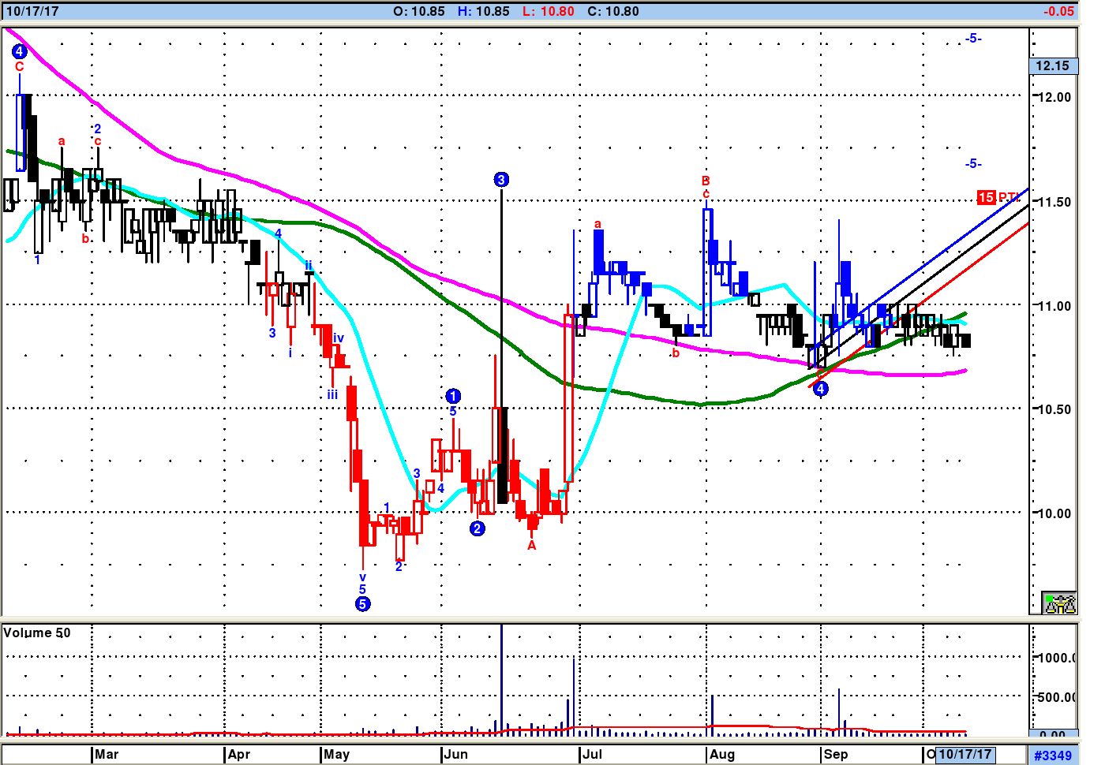Click the 'Sep' label on the time axis
Viewport: 1105px width, 765px height.
[x=836, y=755]
